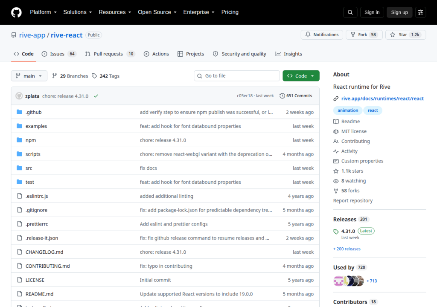Image resolution: width=437 pixels, height=307 pixels.
Task: Click the tag icon beside 242 Tags
Action: [x=94, y=76]
